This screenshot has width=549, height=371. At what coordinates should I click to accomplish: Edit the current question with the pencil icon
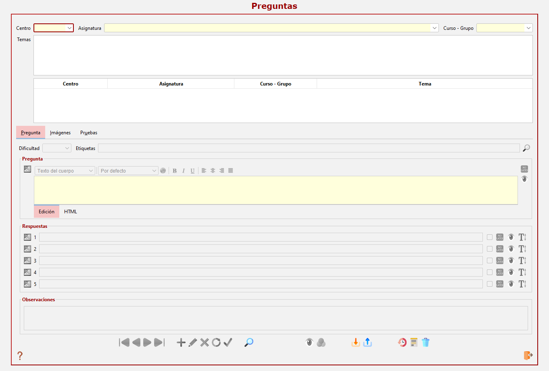pos(193,342)
